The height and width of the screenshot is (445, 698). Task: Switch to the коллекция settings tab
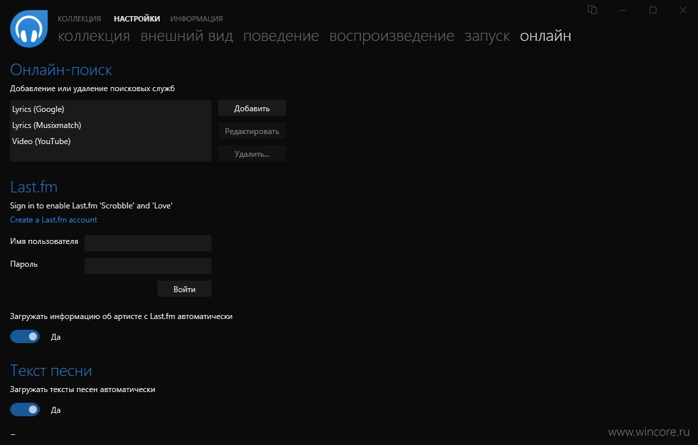click(x=94, y=36)
